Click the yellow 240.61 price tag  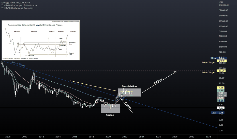click(222, 61)
